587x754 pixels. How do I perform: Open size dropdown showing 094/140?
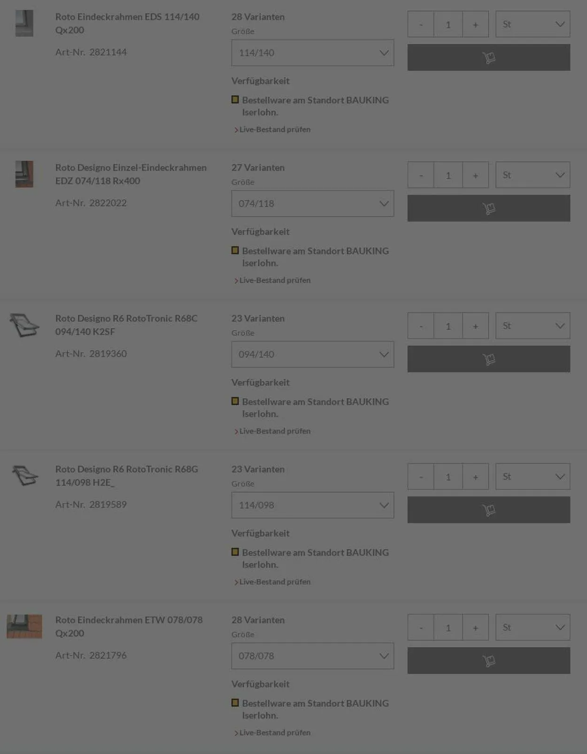tap(312, 354)
